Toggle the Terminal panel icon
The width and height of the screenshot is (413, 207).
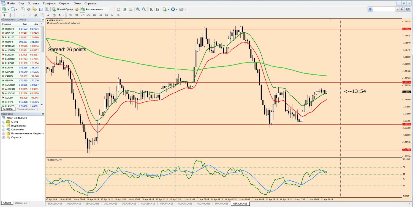coord(40,9)
